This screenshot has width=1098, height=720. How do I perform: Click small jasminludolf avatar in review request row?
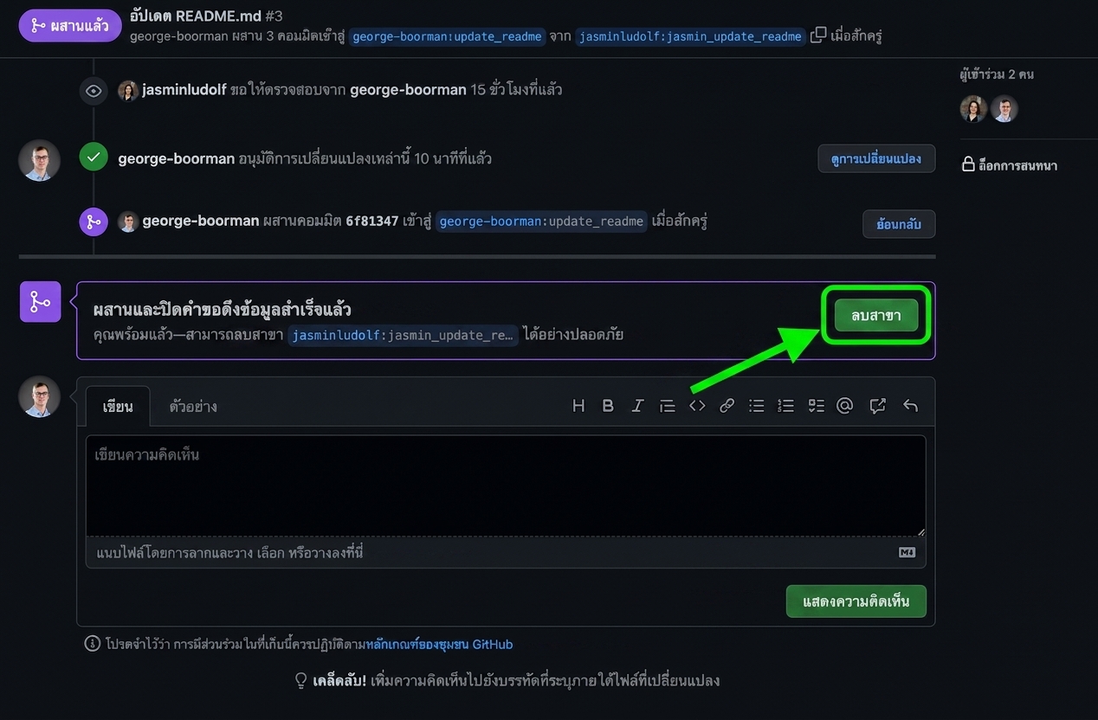click(128, 90)
